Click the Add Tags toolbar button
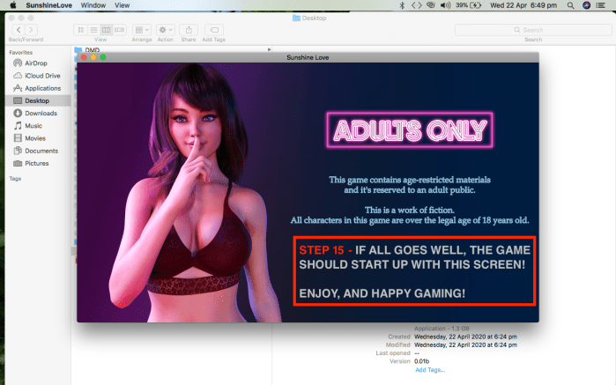616x385 pixels. point(214,30)
